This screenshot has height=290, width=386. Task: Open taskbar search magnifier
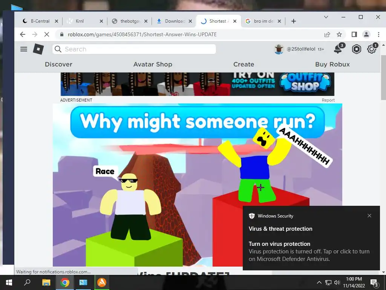tap(27, 282)
